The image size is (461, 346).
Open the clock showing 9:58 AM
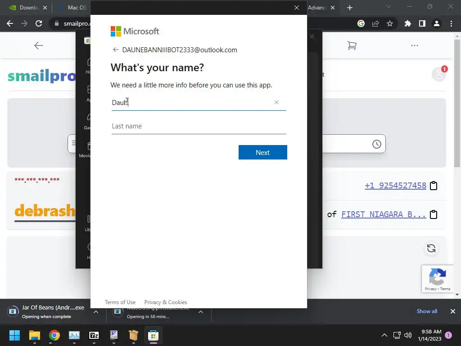[429, 335]
